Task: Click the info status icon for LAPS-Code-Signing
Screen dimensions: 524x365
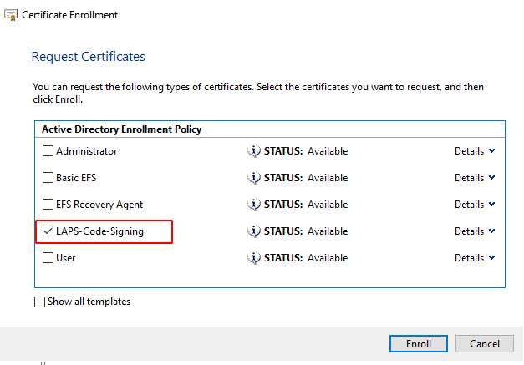Action: [x=254, y=231]
